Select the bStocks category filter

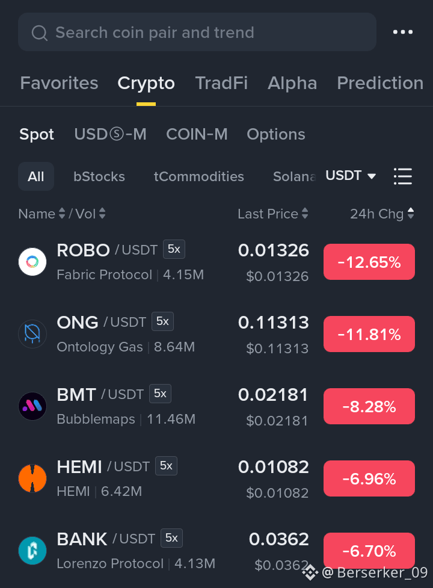click(x=99, y=176)
